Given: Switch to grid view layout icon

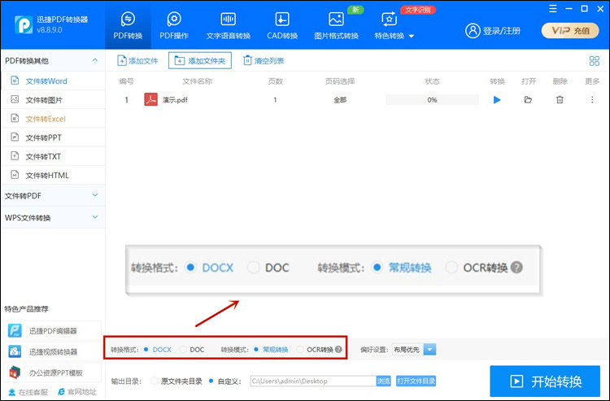Looking at the screenshot, I should [x=594, y=61].
